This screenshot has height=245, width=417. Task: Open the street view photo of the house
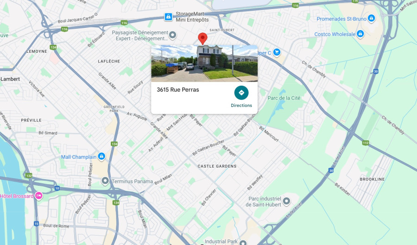pos(204,63)
